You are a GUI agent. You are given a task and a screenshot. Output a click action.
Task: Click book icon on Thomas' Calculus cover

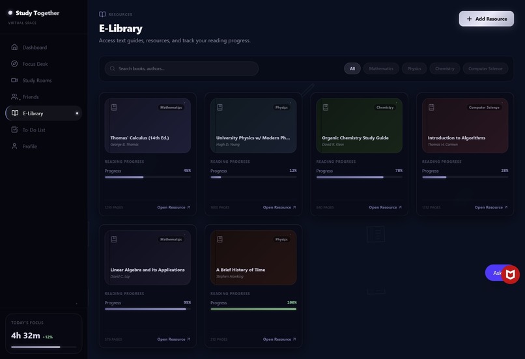point(114,107)
